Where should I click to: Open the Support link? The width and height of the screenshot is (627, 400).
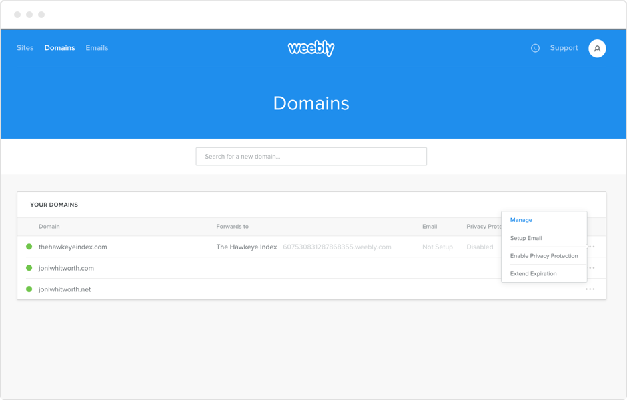tap(564, 48)
